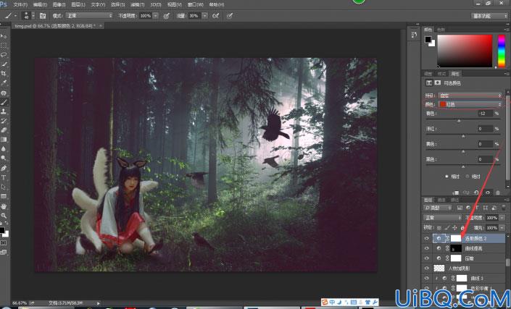Open the brush mode 正常 dropdown
The height and width of the screenshot is (309, 511).
[x=89, y=16]
